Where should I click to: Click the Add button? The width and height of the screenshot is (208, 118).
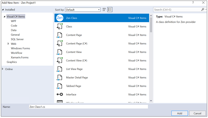(x=180, y=113)
